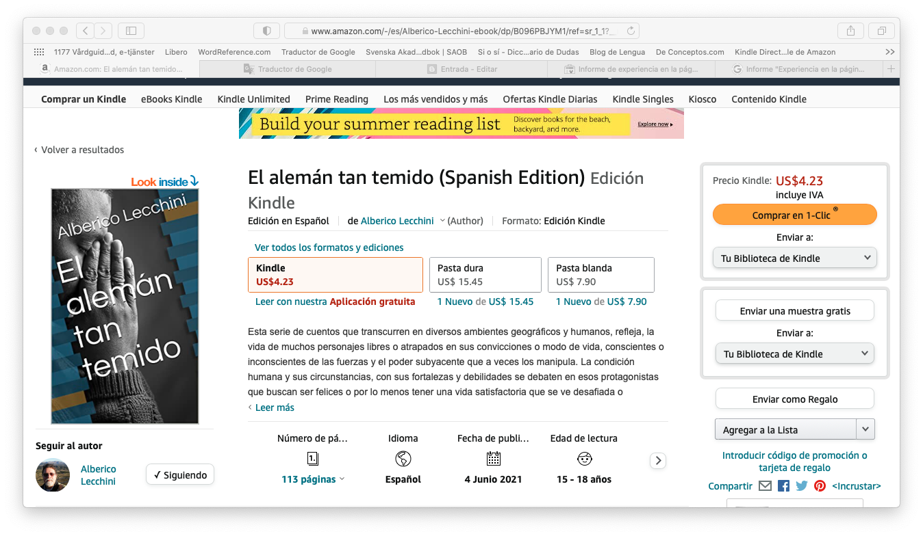Share the book on Pinterest
923x536 pixels.
[820, 486]
